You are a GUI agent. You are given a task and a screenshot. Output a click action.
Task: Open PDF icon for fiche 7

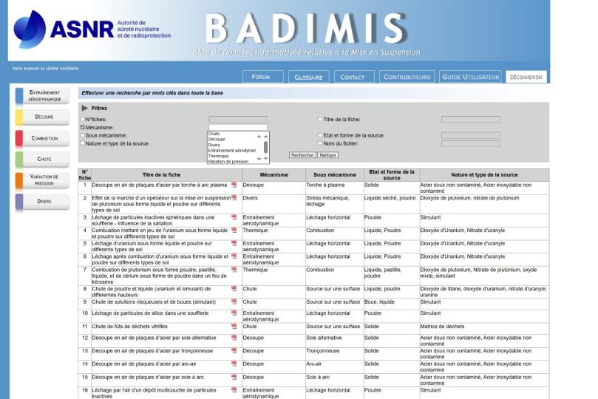coord(234,270)
